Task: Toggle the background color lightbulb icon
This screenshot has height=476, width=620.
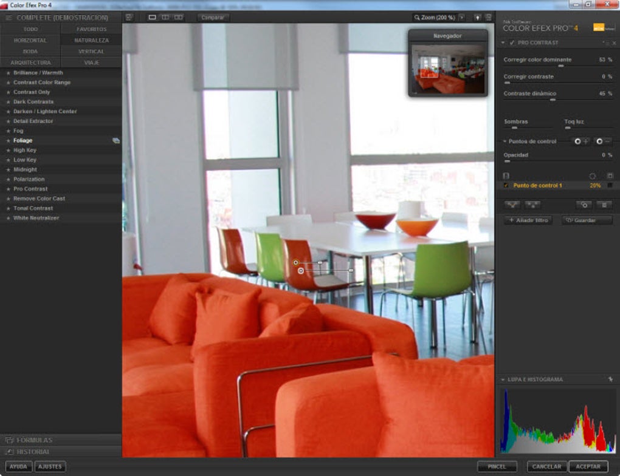Action: (478, 18)
